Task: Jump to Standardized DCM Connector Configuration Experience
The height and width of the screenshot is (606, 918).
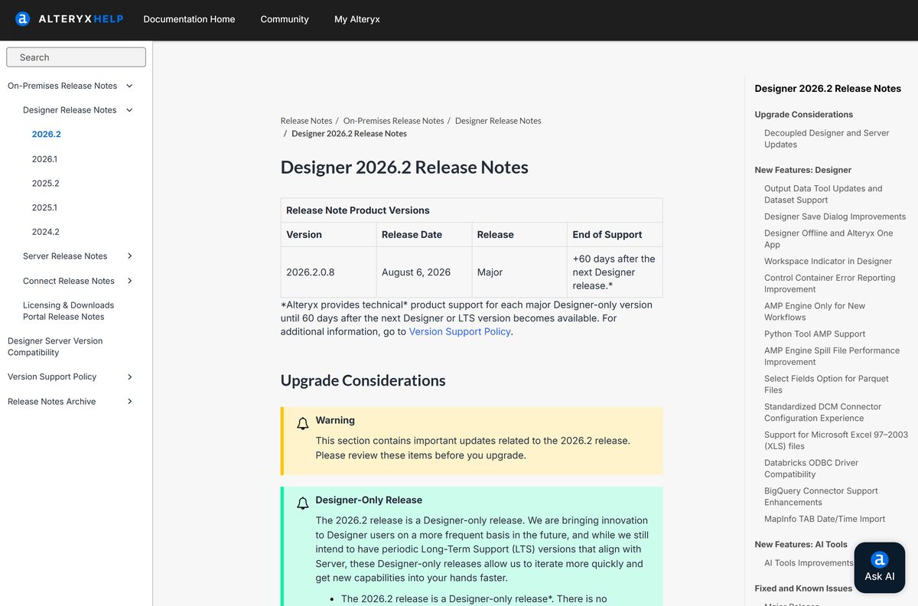Action: pyautogui.click(x=822, y=412)
